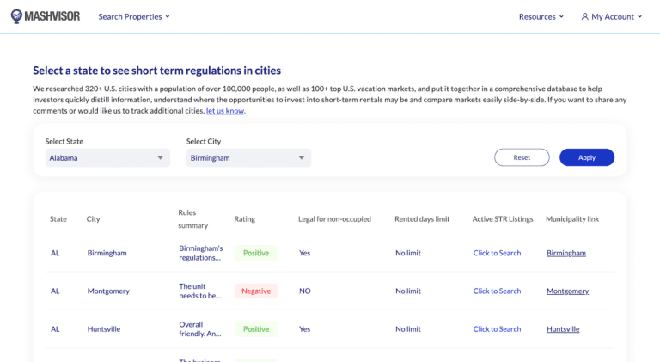Viewport: 660px width, 362px height.
Task: Click the Positive rating badge for Huntsville
Action: coord(256,328)
